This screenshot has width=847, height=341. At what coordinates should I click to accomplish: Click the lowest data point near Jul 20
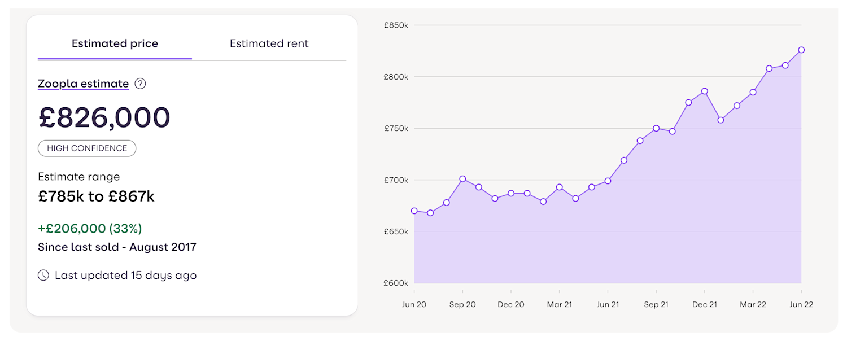click(x=430, y=213)
